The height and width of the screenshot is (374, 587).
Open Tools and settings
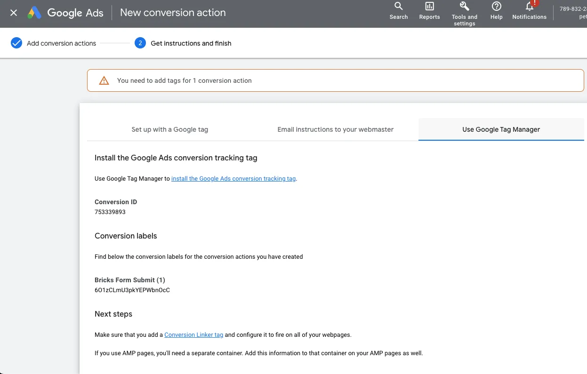464,9
